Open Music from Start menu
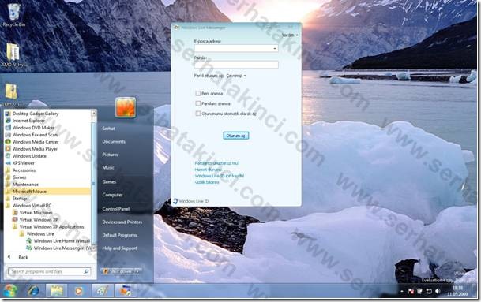Image resolution: width=481 pixels, height=302 pixels. (x=108, y=167)
